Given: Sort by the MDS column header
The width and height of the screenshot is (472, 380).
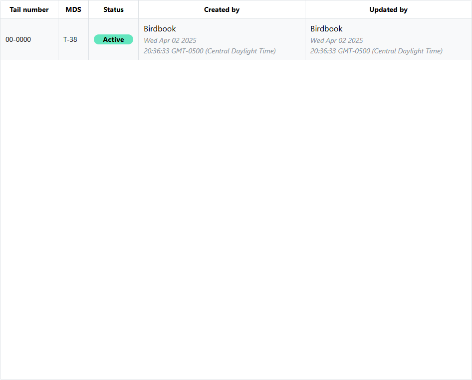Looking at the screenshot, I should (73, 9).
